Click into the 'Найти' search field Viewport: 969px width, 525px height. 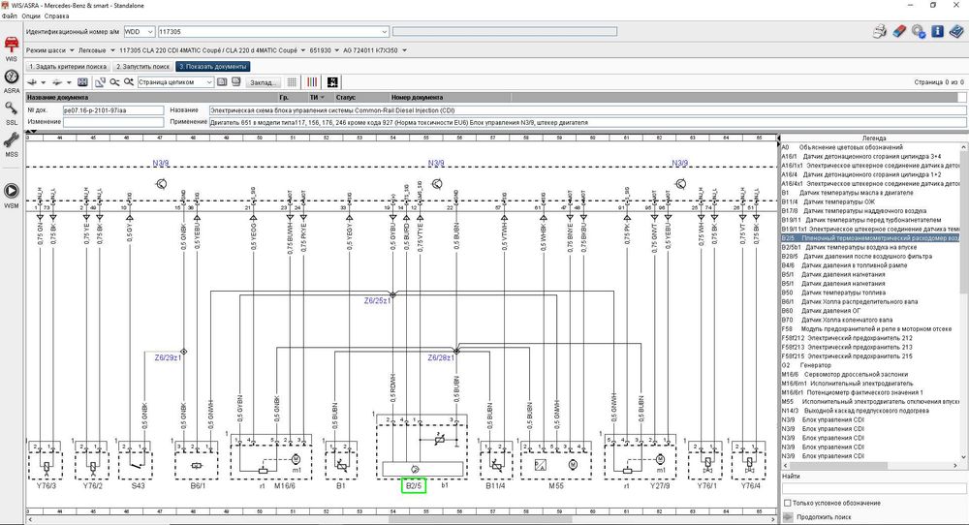pos(874,488)
